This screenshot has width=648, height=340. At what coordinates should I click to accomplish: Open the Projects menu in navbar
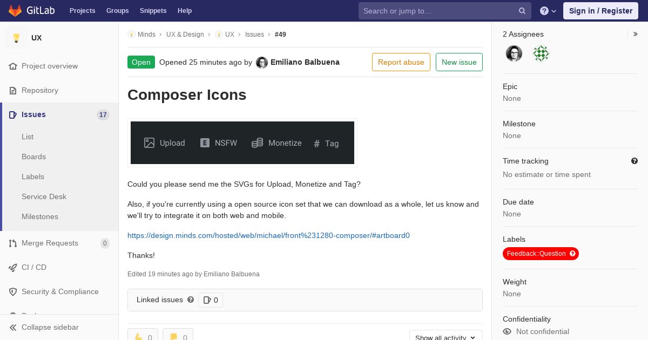pos(82,11)
